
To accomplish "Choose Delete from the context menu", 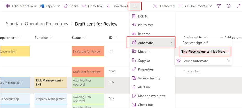I will tap(143, 16).
